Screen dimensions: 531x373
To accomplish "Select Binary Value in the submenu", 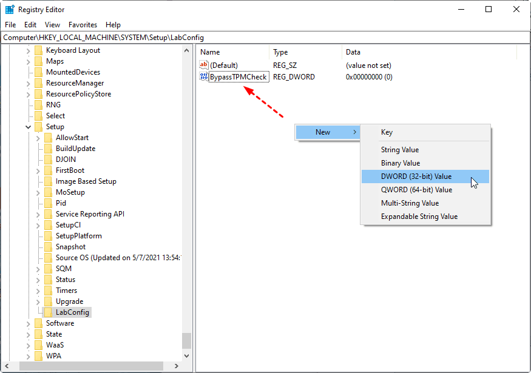I will [x=425, y=163].
